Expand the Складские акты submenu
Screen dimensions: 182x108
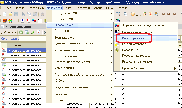coord(80,25)
